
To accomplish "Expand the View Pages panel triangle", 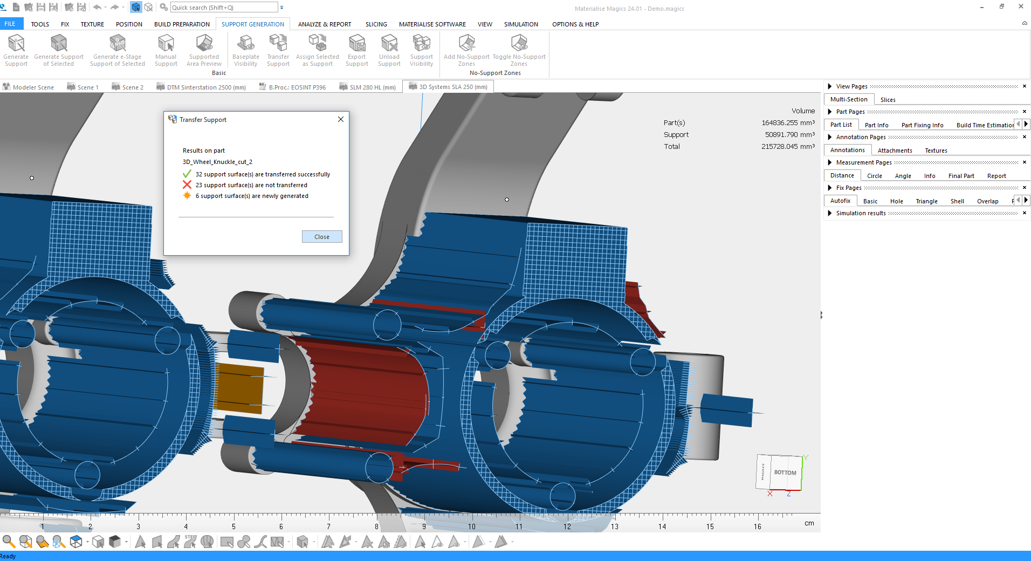I will click(x=830, y=86).
